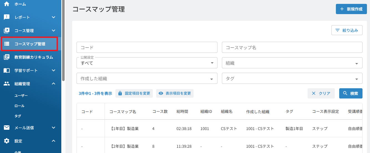Collapse the 組織管理 section chevron
This screenshot has height=153, width=370.
click(x=54, y=84)
